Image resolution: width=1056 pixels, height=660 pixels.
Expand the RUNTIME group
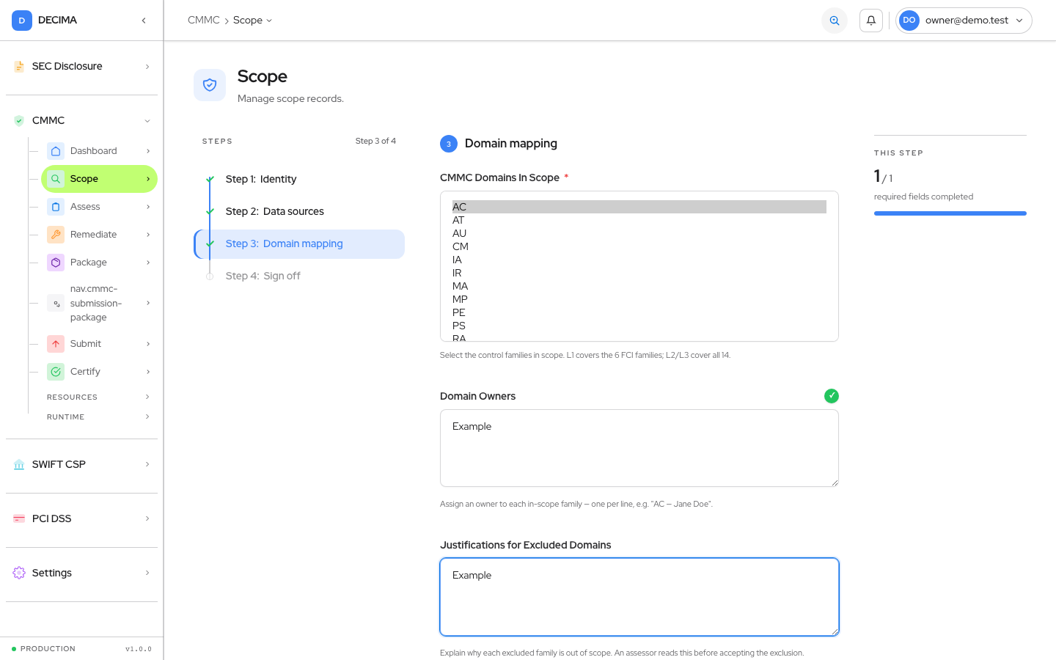click(x=99, y=417)
